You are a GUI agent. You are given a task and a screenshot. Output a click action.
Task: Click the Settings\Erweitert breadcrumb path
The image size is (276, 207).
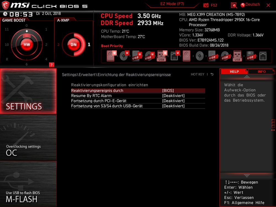point(116,75)
